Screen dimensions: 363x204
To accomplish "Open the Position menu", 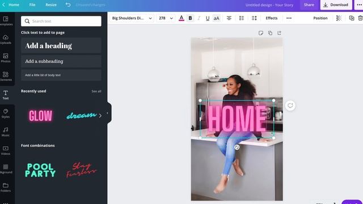I will coord(320,18).
